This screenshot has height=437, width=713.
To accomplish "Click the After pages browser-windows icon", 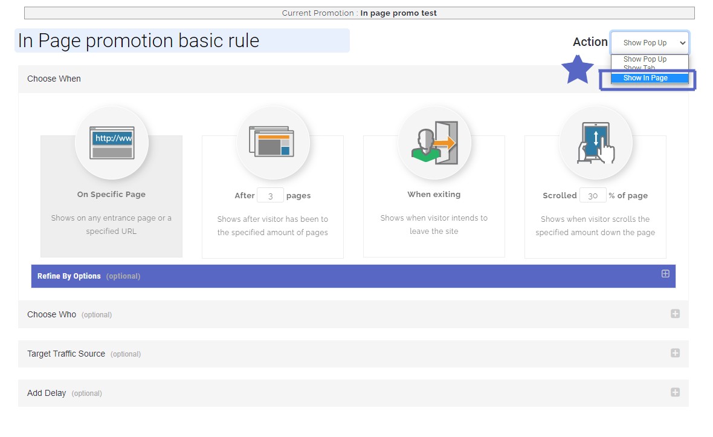I will click(272, 143).
